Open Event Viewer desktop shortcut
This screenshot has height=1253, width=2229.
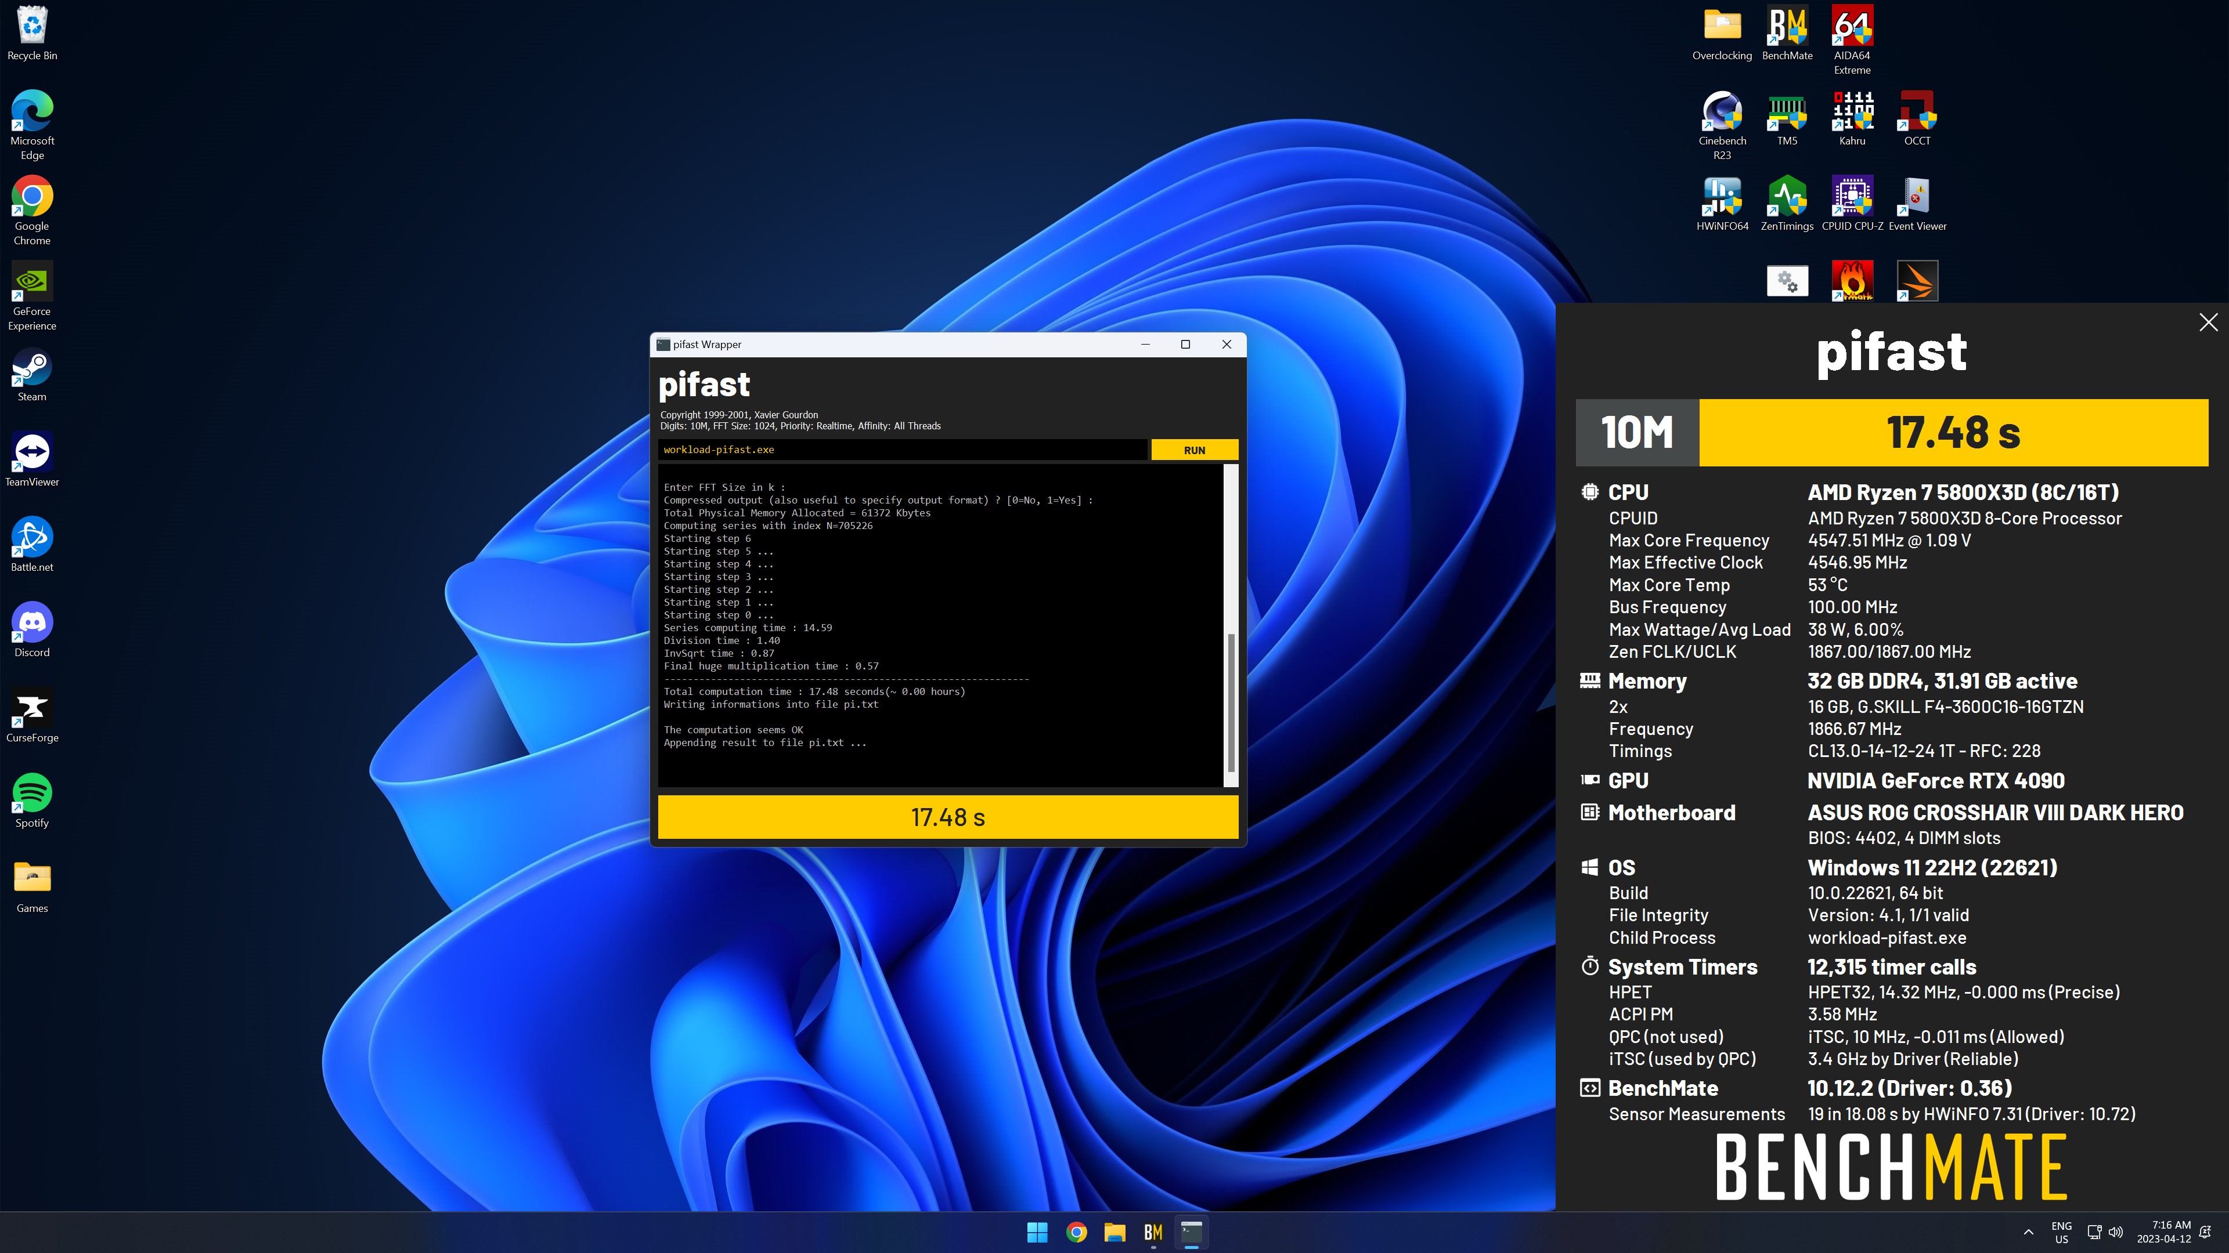[x=1917, y=203]
